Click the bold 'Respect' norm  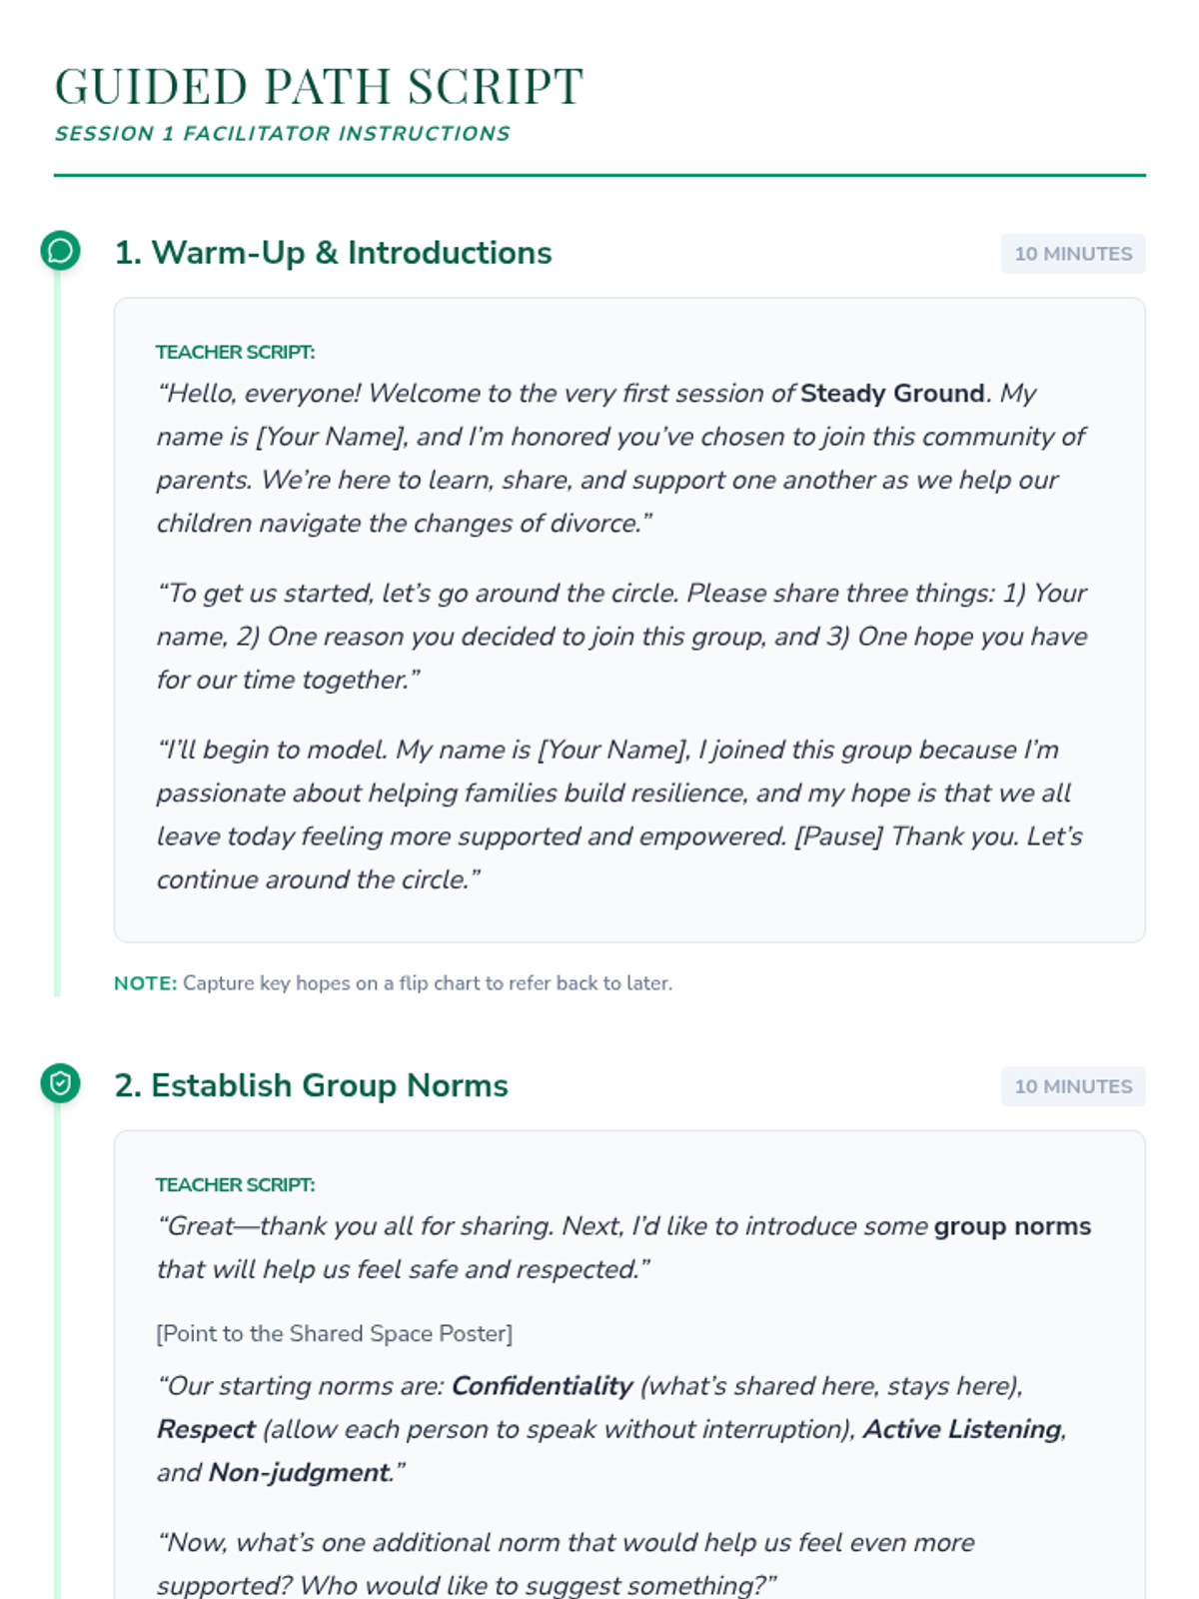pos(206,1429)
